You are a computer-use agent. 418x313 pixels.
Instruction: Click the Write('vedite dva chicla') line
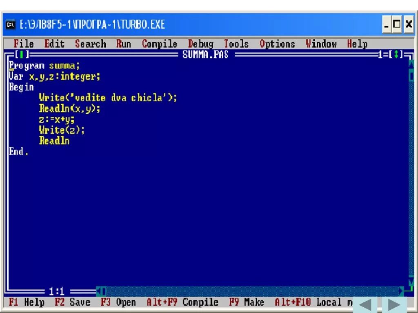tap(108, 98)
